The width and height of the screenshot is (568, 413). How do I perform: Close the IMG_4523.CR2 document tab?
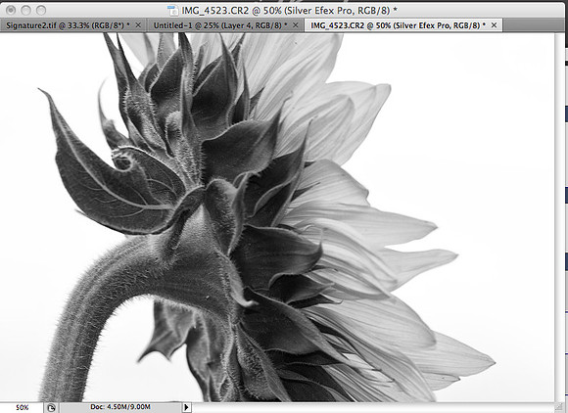tap(495, 25)
